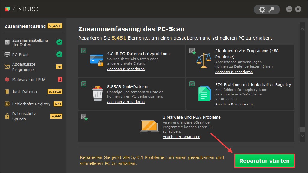Click the Zusammenstellung der Daten chart icon
This screenshot has height=173, width=308.
7,42
